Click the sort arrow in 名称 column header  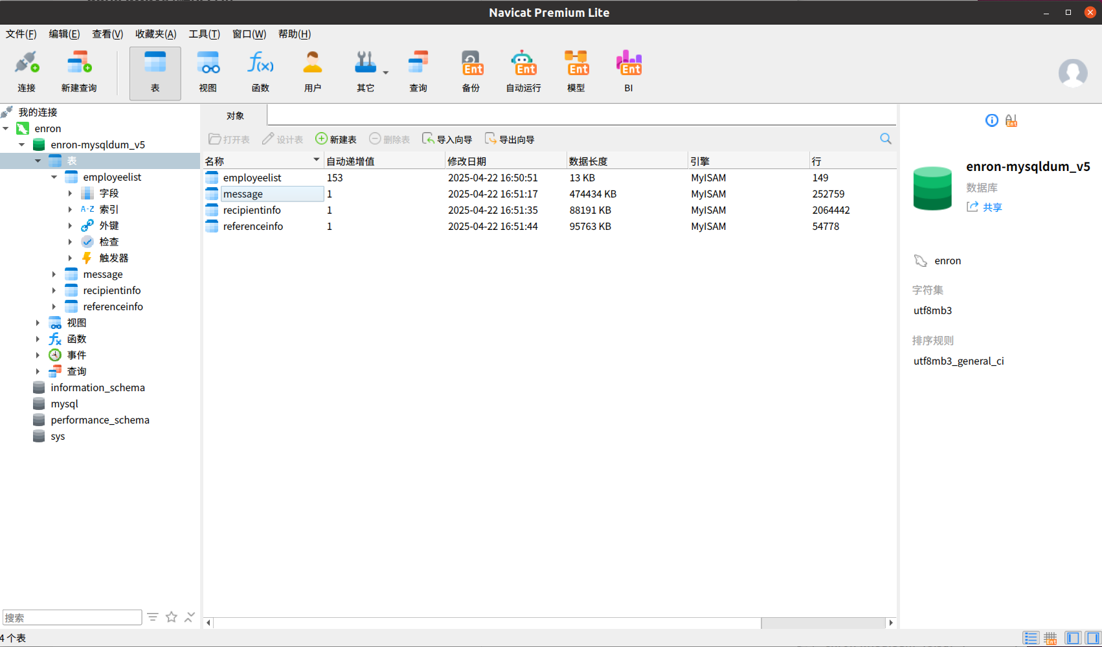tap(317, 159)
